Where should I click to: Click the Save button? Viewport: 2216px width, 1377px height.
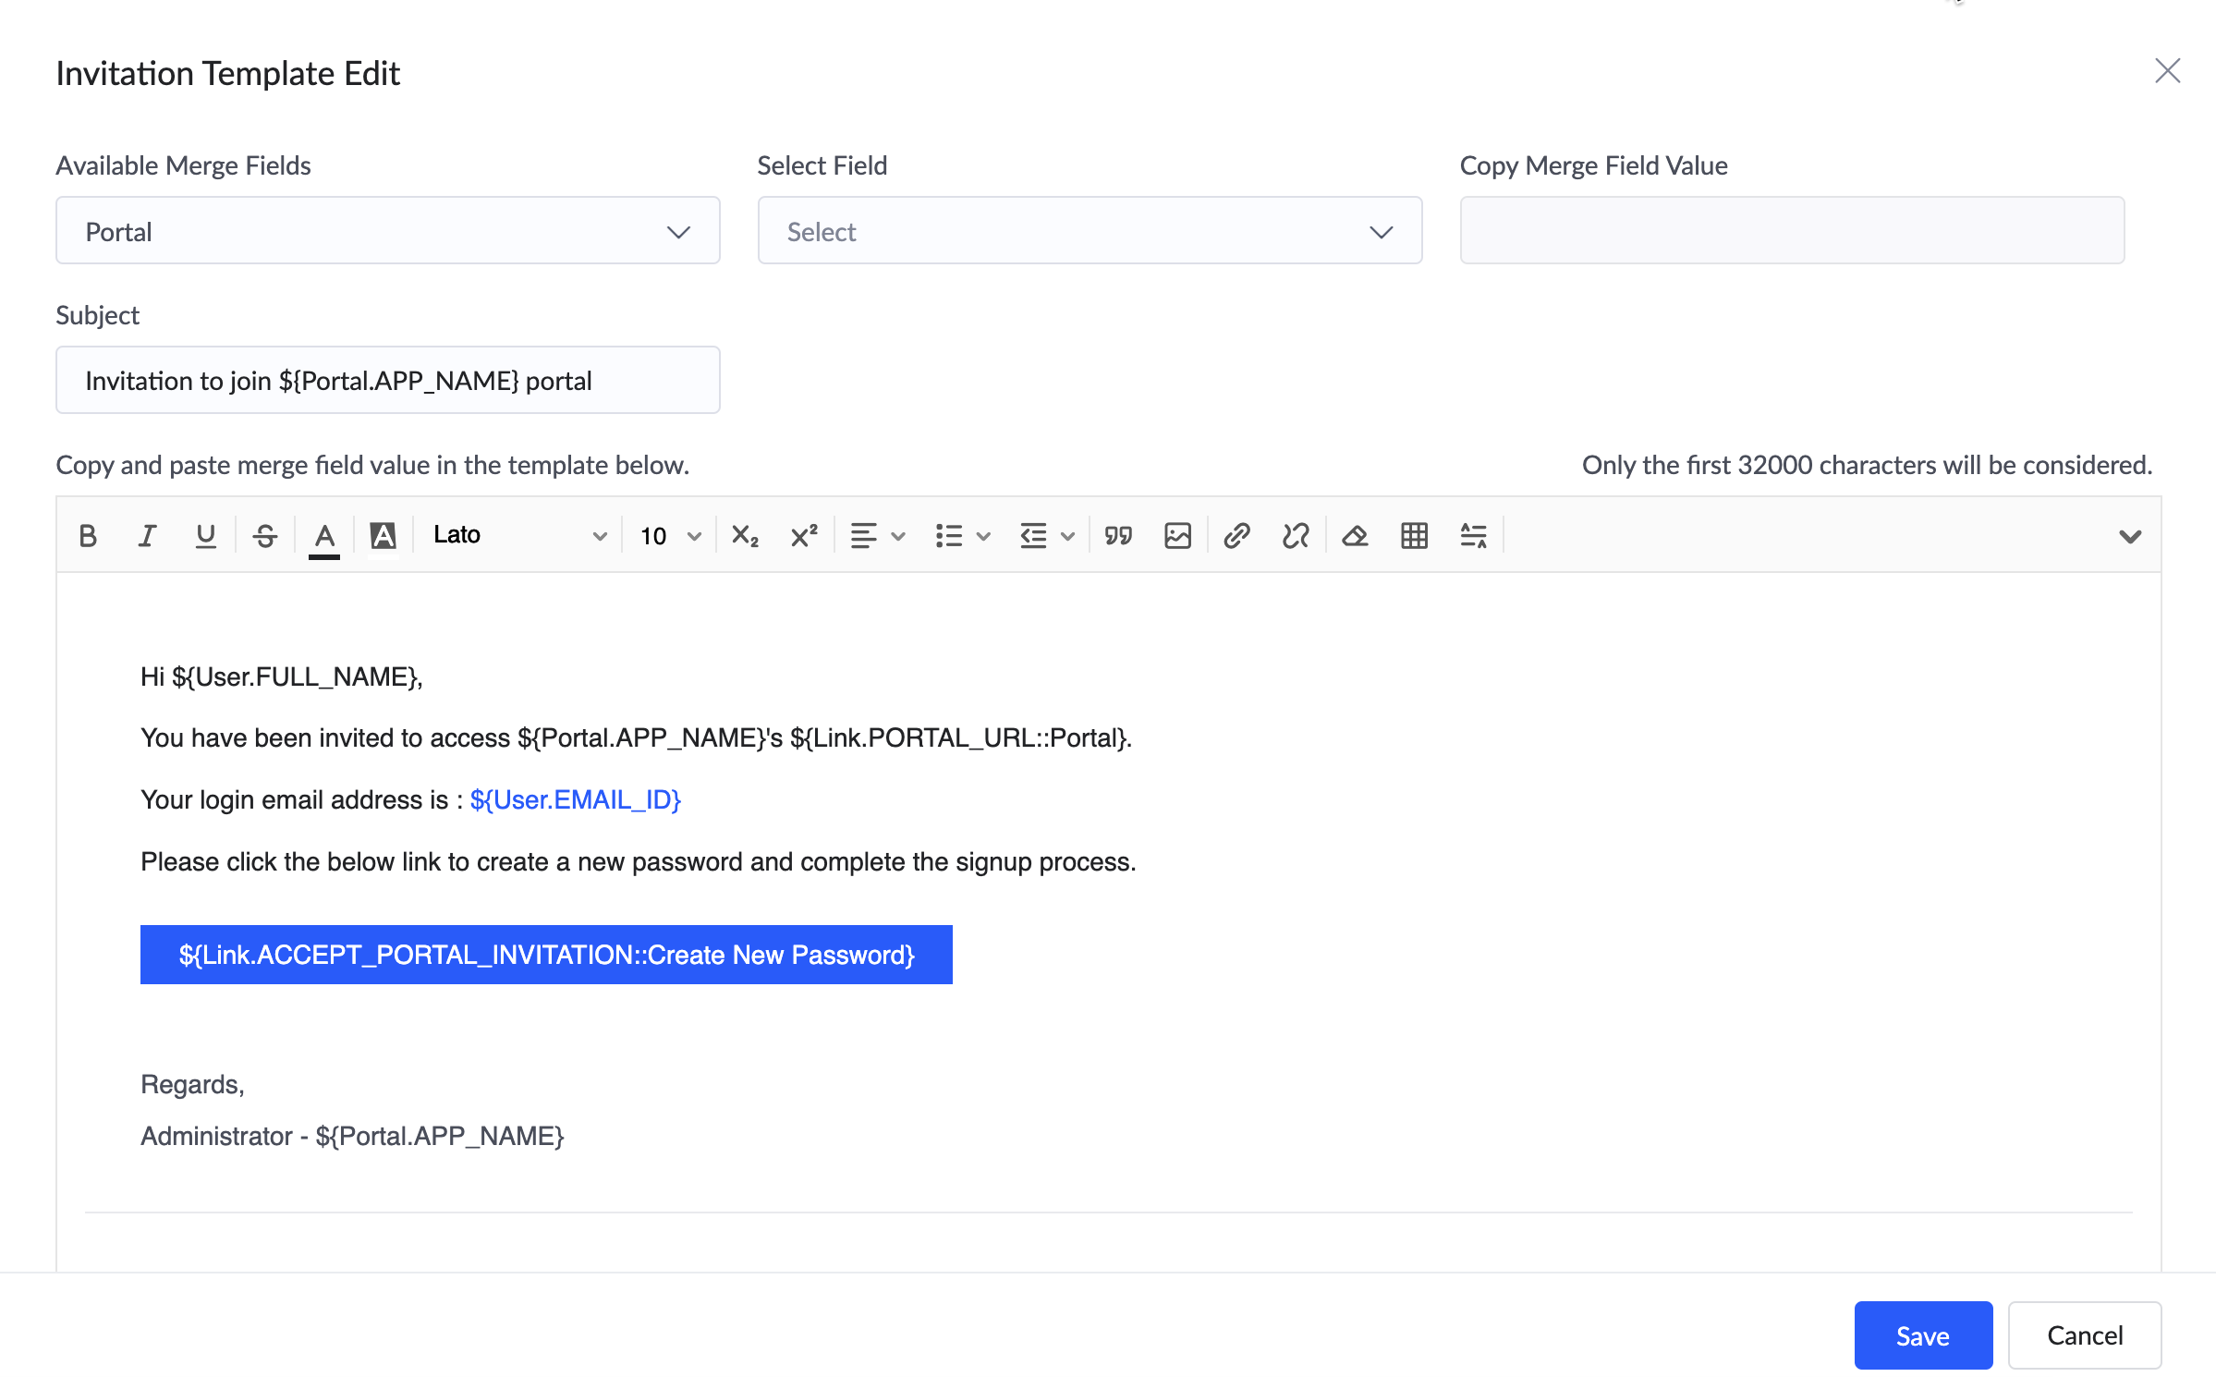pyautogui.click(x=1922, y=1334)
